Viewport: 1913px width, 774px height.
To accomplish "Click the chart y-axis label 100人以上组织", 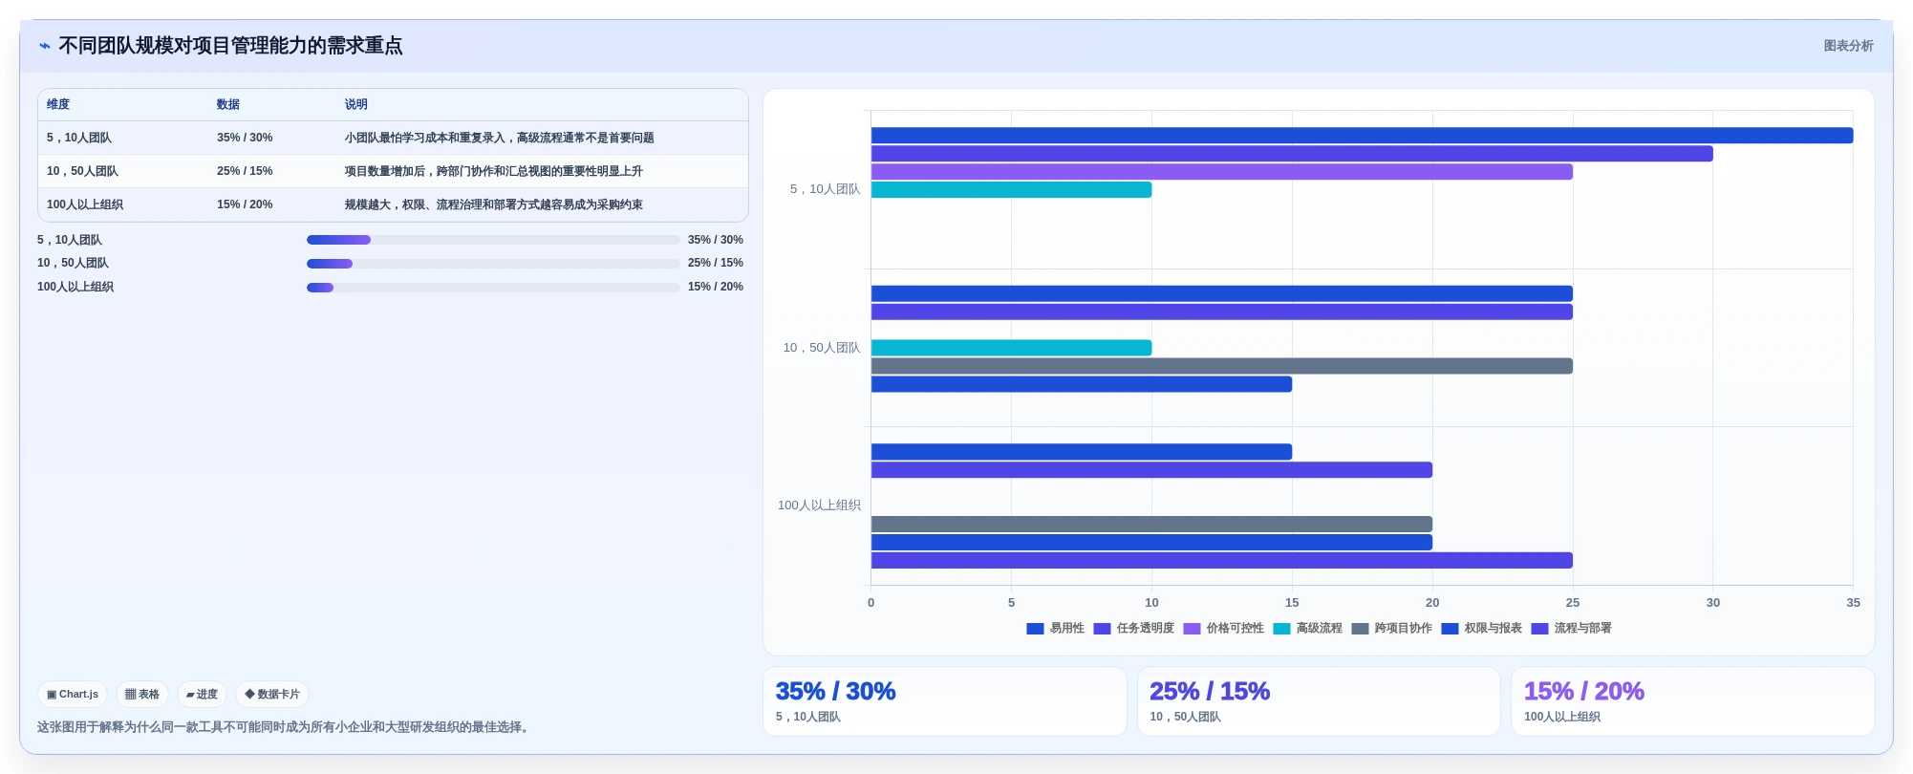I will 819,505.
